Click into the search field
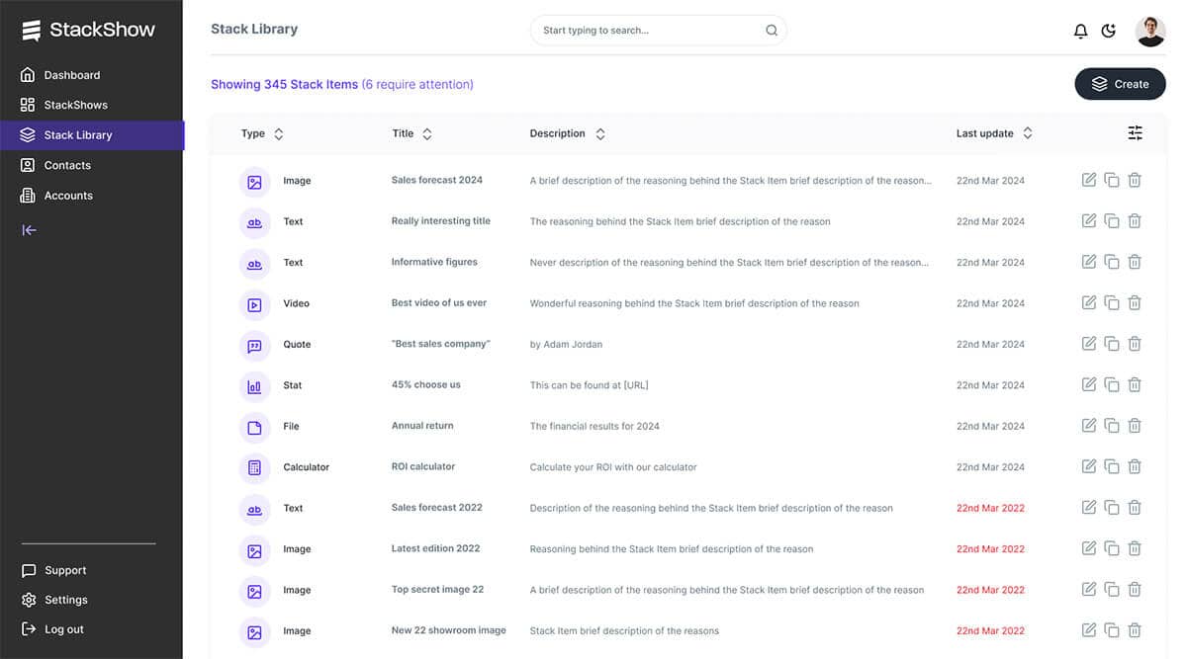The image size is (1187, 659). (x=658, y=30)
